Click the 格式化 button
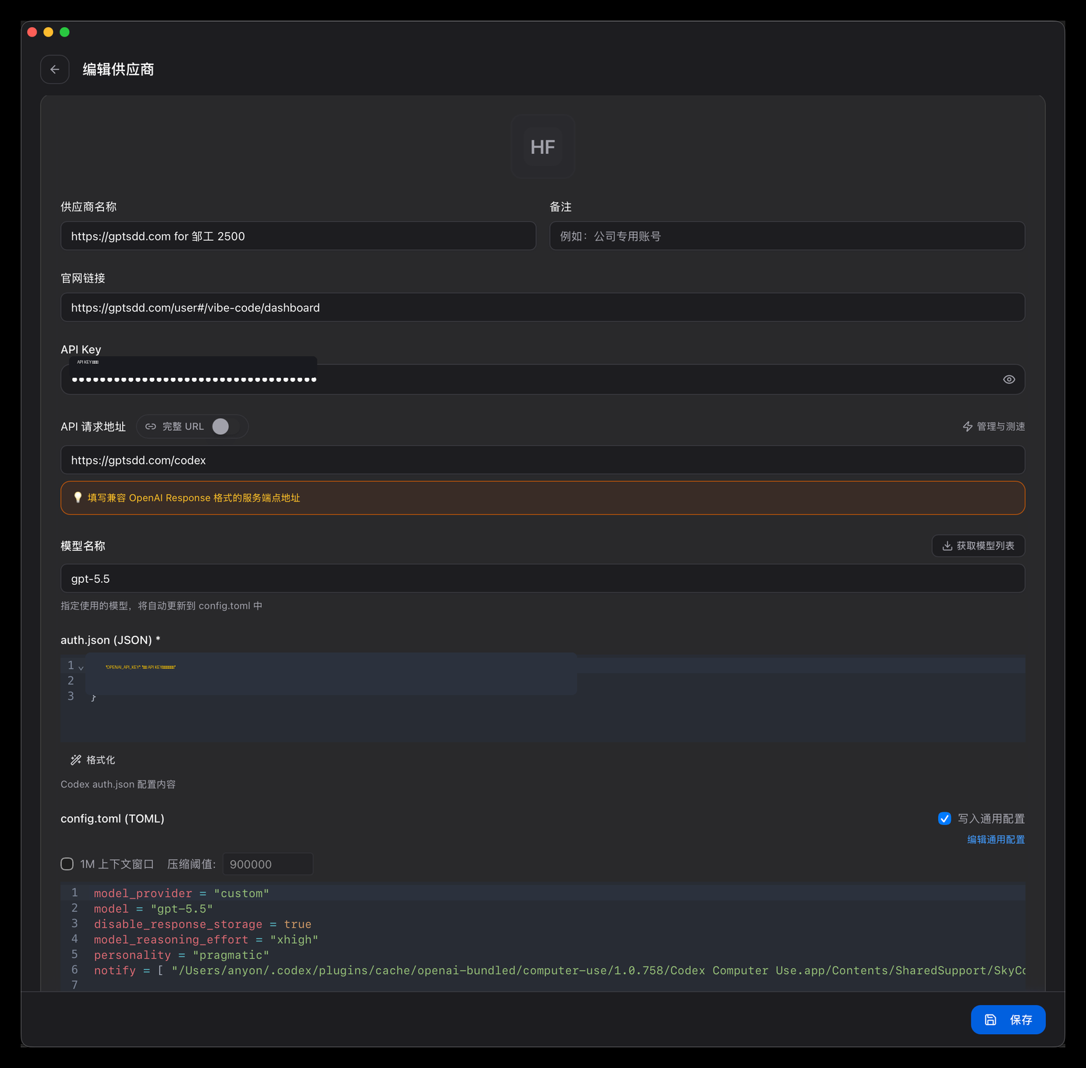 (93, 760)
